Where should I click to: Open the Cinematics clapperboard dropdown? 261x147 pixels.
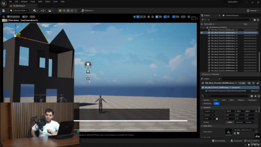pyautogui.click(x=51, y=11)
